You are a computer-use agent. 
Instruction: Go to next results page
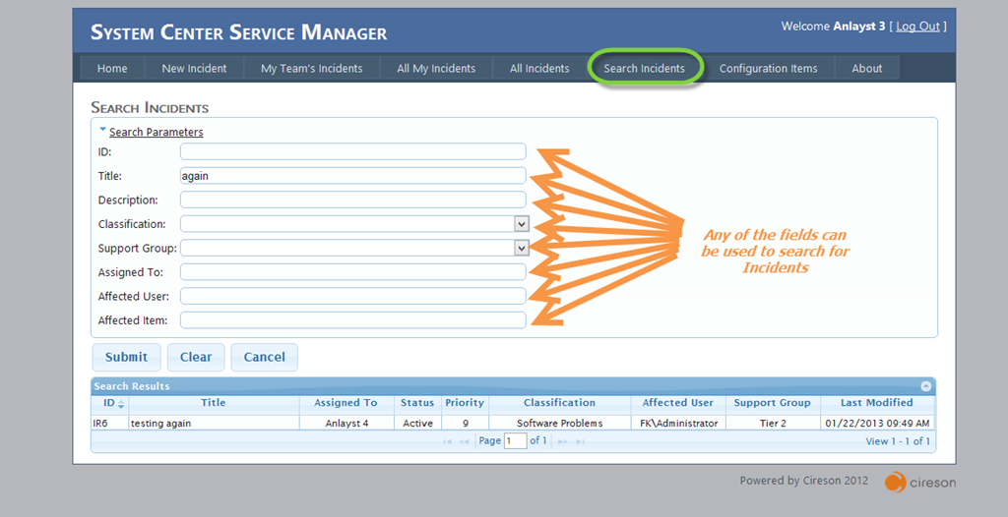click(564, 442)
